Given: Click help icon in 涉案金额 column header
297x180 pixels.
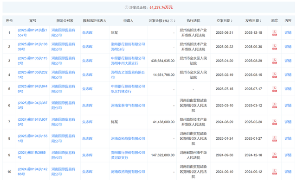Looking at the screenshot, I should point(171,20).
